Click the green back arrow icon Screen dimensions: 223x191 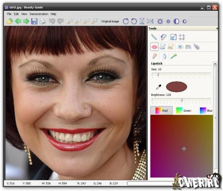pos(18,21)
